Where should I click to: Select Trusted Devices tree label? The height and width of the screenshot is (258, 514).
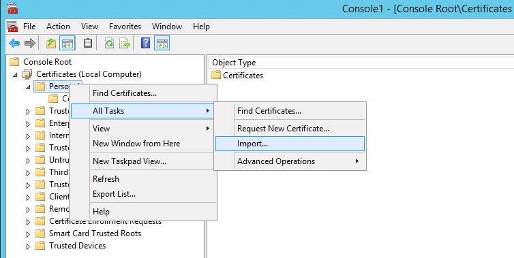coord(77,246)
